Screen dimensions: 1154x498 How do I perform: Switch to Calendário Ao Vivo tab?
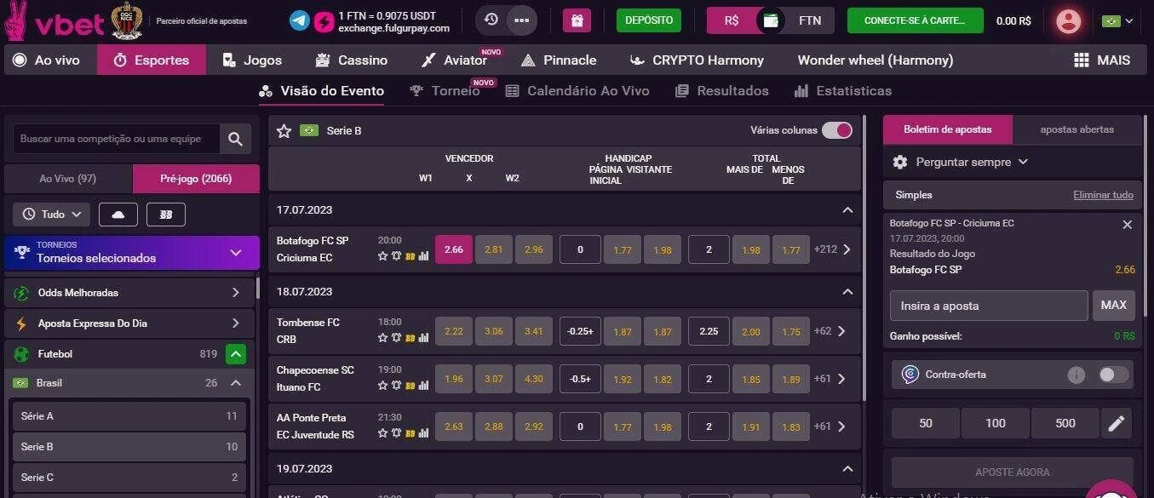coord(577,90)
